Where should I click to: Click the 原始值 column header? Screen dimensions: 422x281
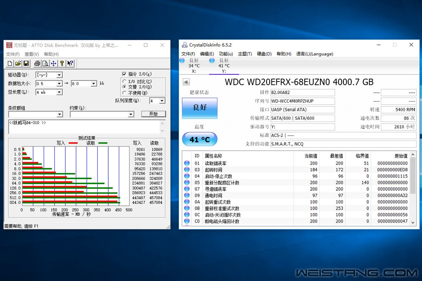coord(390,156)
